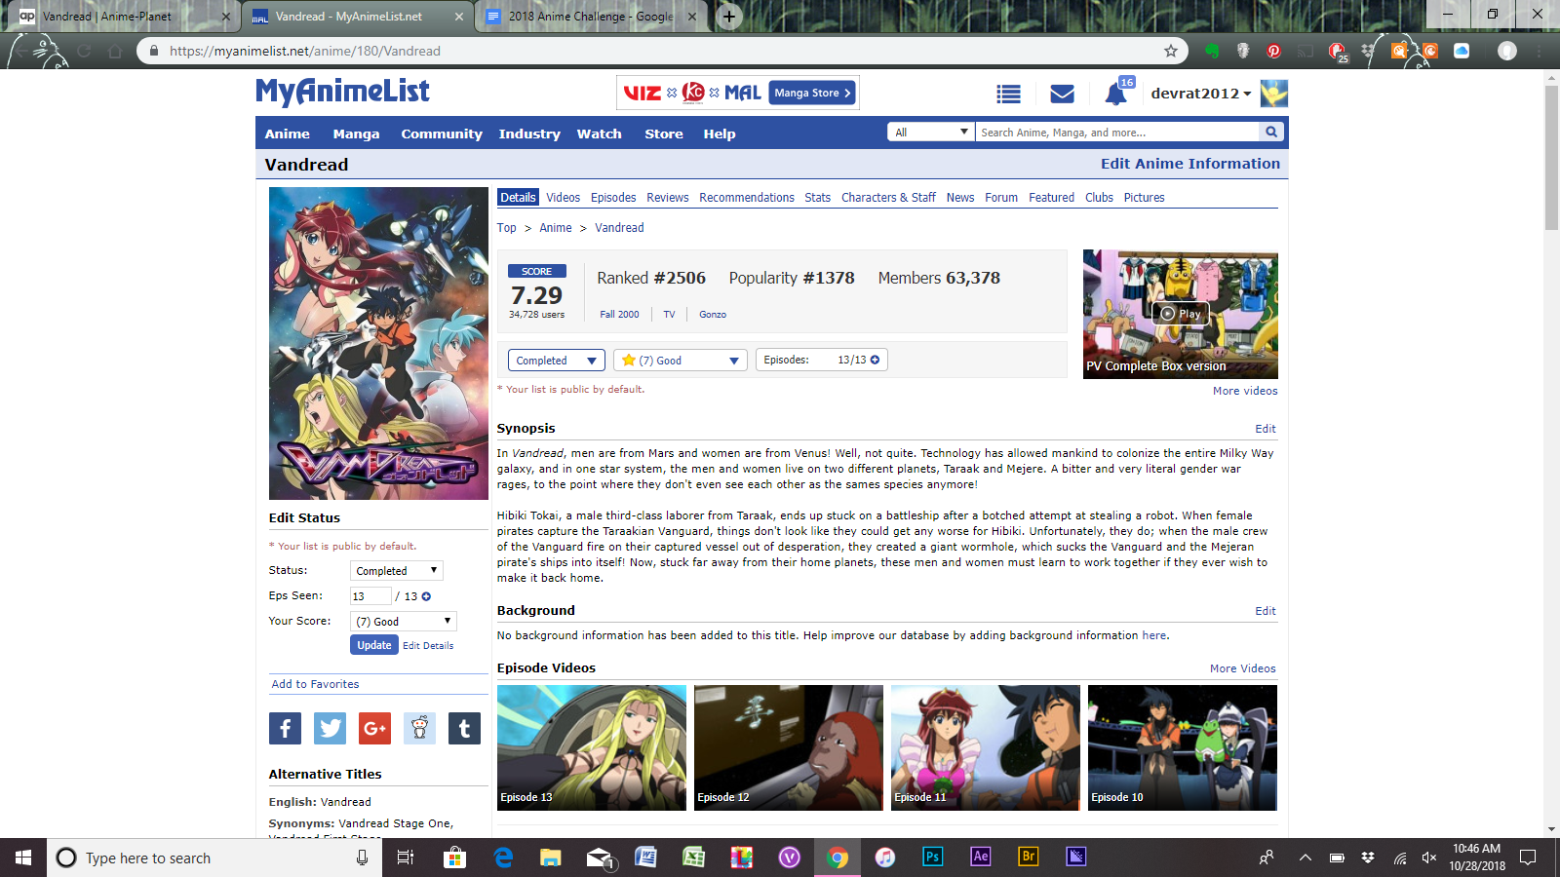Open search category All dropdown

tap(931, 132)
